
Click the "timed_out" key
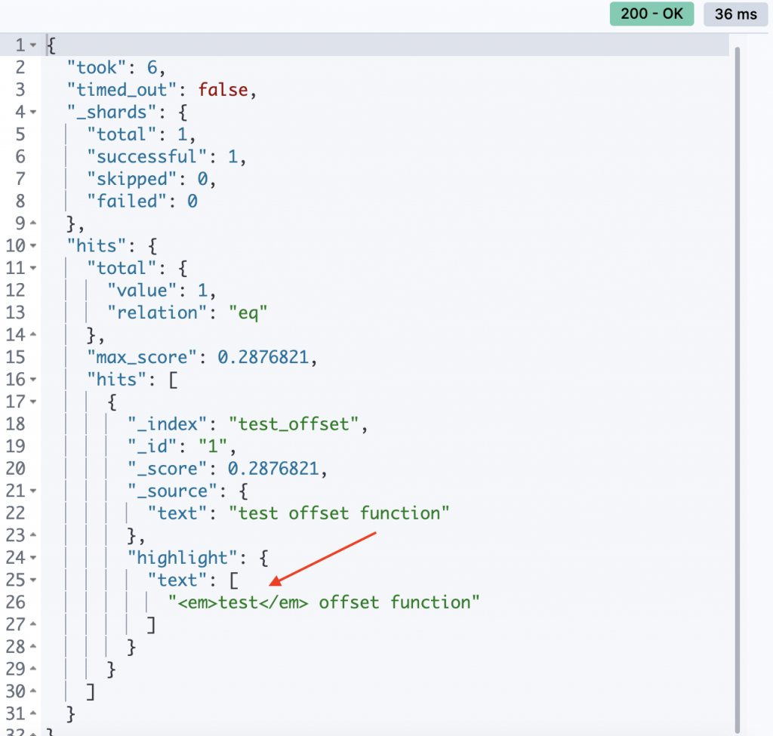(x=122, y=90)
